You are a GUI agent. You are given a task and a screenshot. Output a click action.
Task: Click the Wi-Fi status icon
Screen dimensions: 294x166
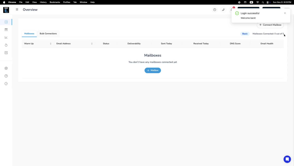pyautogui.click(x=258, y=2)
